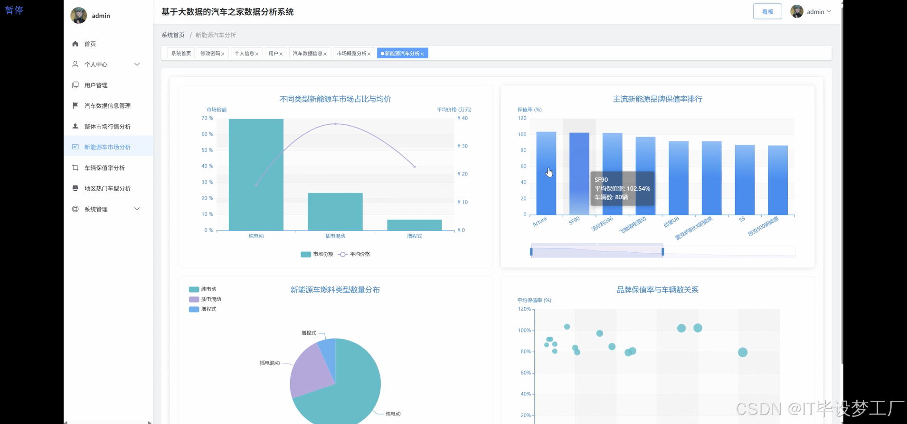The image size is (907, 424).
Task: Open 汽车数据信息管理 in the sidebar
Action: pos(108,105)
